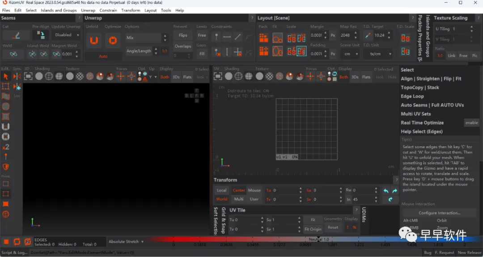Image resolution: width=483 pixels, height=257 pixels.
Task: Open the Transform menu
Action: coord(131,10)
